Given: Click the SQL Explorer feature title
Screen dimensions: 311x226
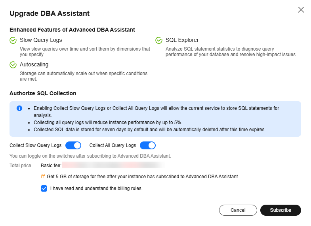Looking at the screenshot, I should pyautogui.click(x=182, y=40).
